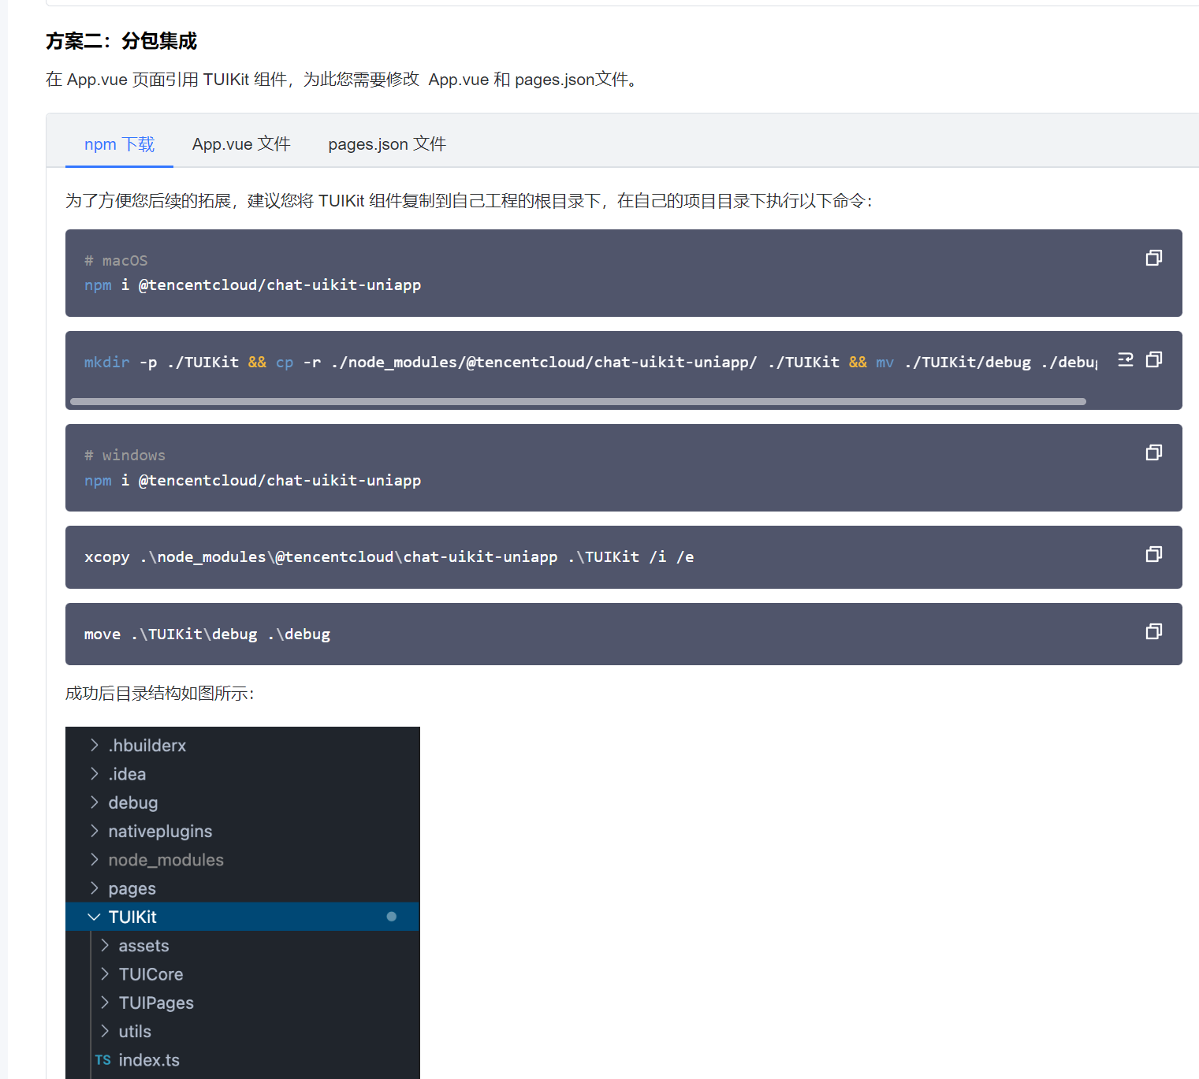The height and width of the screenshot is (1079, 1199).
Task: Click the '# macOS' comment line
Action: tap(116, 260)
